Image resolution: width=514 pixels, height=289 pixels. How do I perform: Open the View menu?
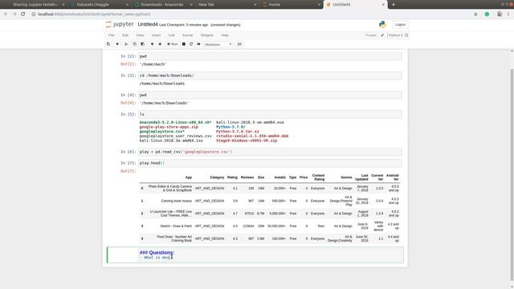click(x=140, y=35)
